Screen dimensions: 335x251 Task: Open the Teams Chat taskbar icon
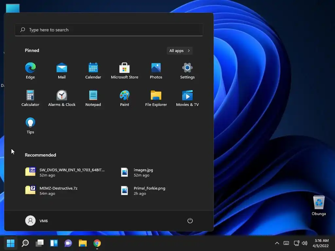point(68,243)
